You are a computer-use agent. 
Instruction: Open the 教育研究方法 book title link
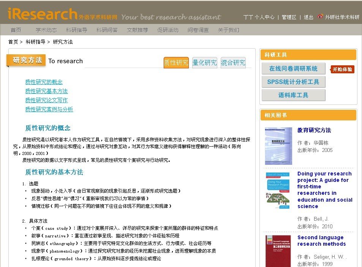pos(314,130)
